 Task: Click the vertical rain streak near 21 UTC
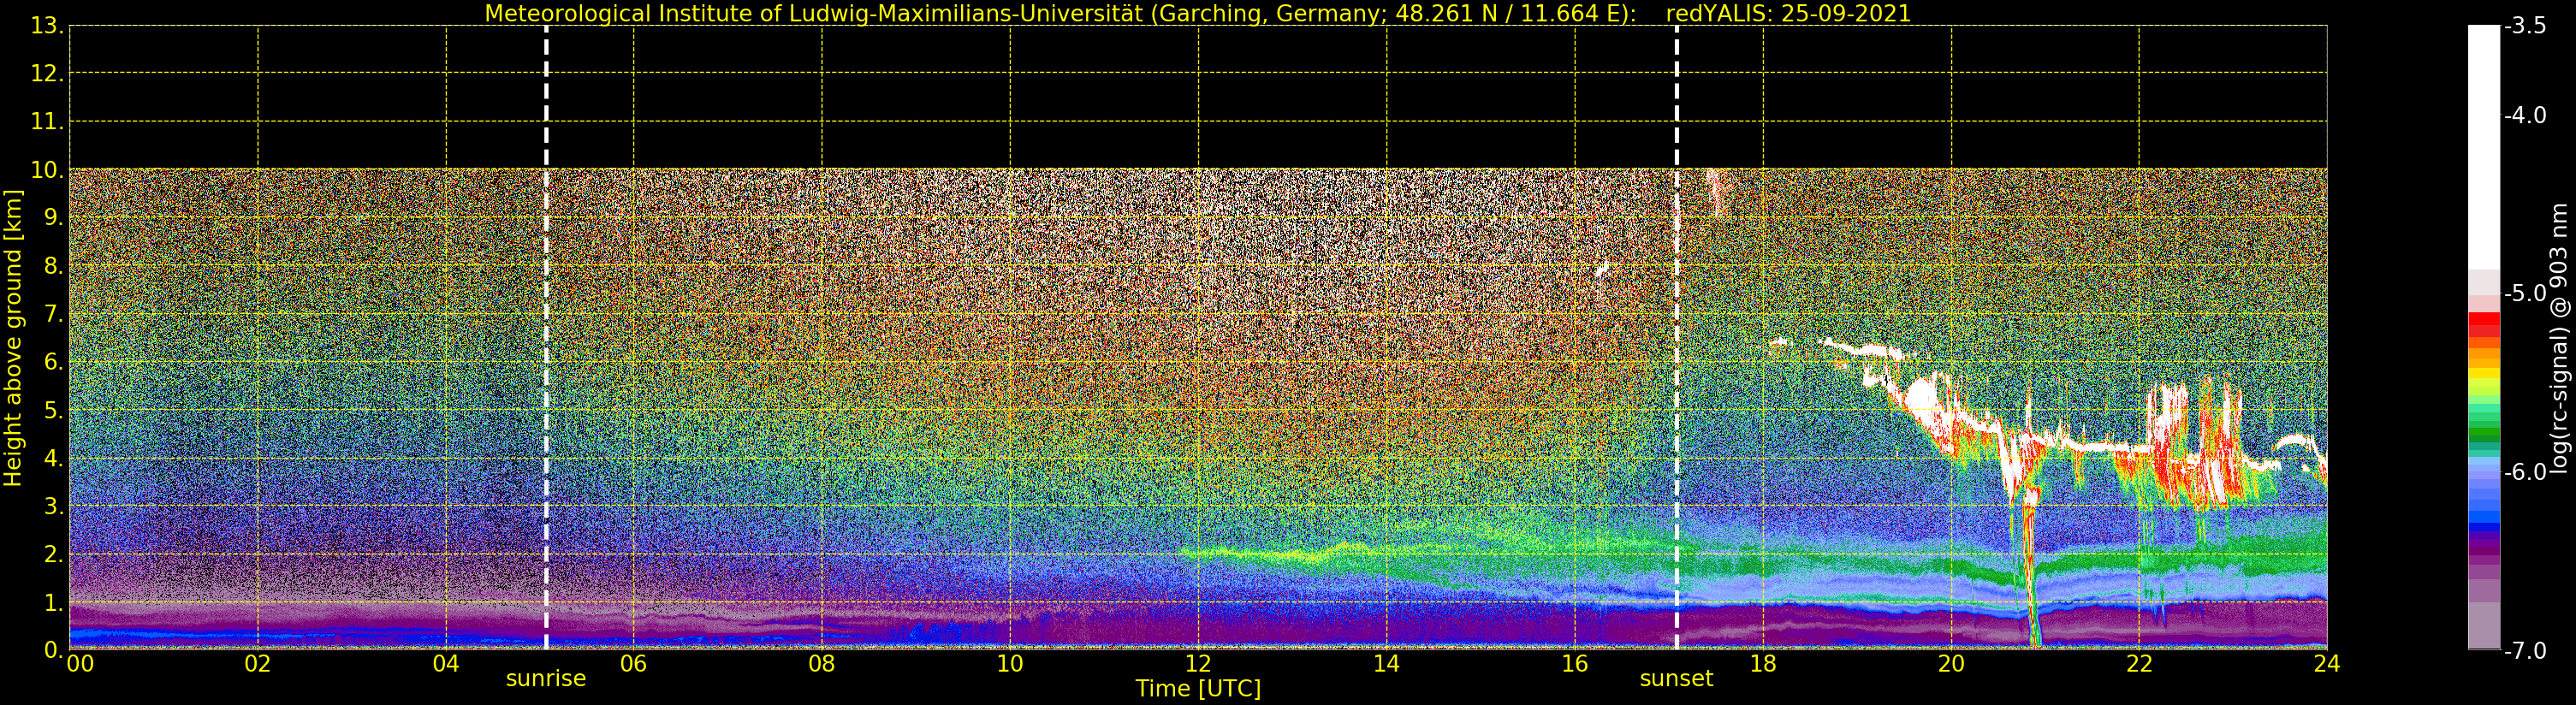pos(2030,570)
